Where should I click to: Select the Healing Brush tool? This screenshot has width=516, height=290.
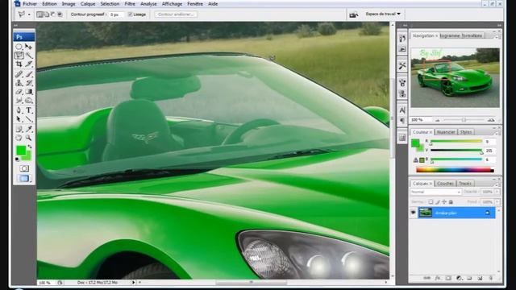coord(19,74)
